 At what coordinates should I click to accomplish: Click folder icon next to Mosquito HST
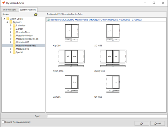[x=14, y=42]
